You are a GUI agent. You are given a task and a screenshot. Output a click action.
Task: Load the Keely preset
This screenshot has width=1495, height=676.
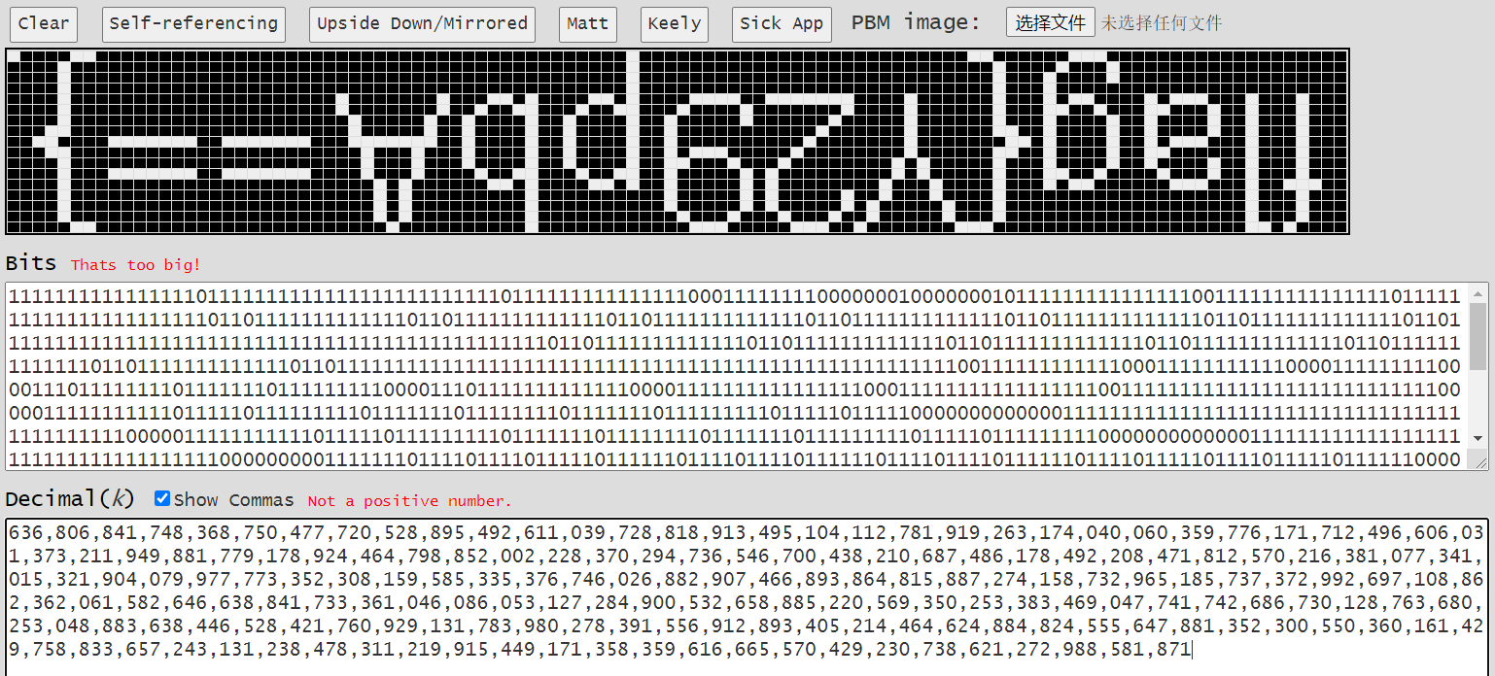tap(675, 24)
